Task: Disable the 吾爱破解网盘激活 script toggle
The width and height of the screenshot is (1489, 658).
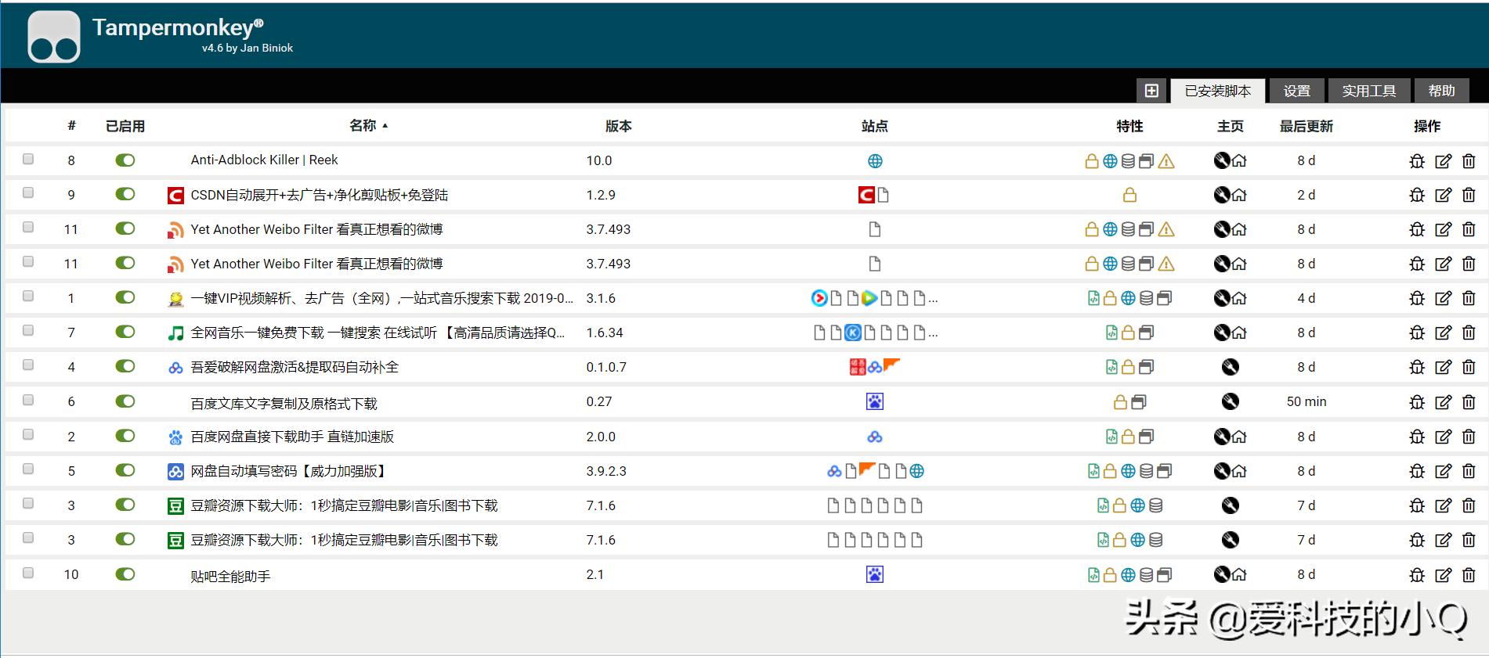Action: point(125,366)
